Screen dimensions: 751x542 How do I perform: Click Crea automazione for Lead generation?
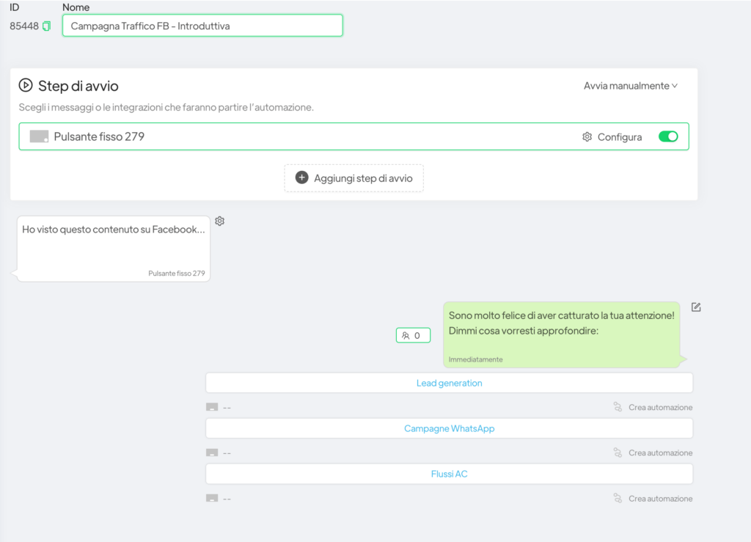[x=661, y=408]
